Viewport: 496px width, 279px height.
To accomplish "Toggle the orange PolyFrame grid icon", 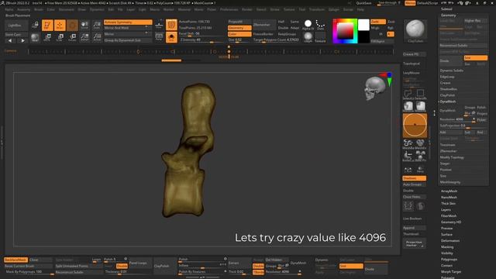I will tap(171, 26).
